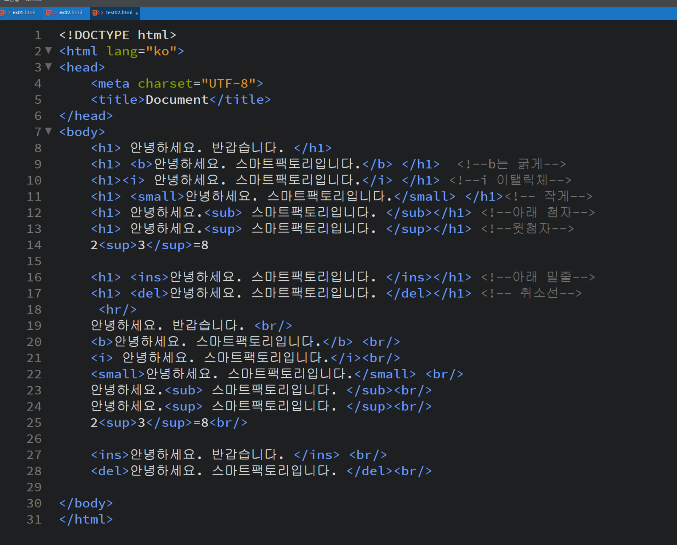Click the <sup> tag on line 13
The image size is (677, 545).
(x=223, y=229)
